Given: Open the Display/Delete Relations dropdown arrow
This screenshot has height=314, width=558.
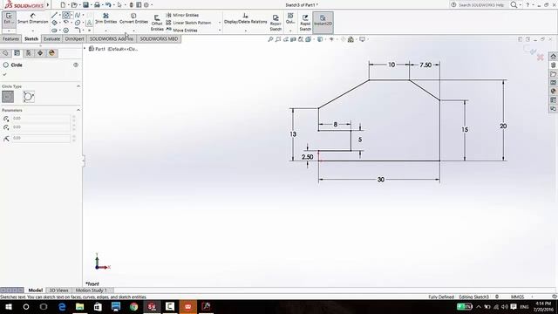Looking at the screenshot, I should [x=245, y=31].
